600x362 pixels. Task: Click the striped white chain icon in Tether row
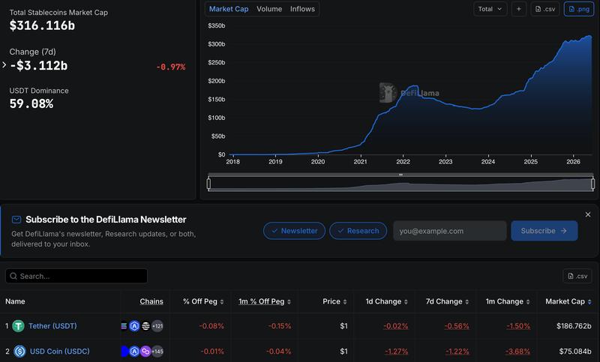pos(145,326)
